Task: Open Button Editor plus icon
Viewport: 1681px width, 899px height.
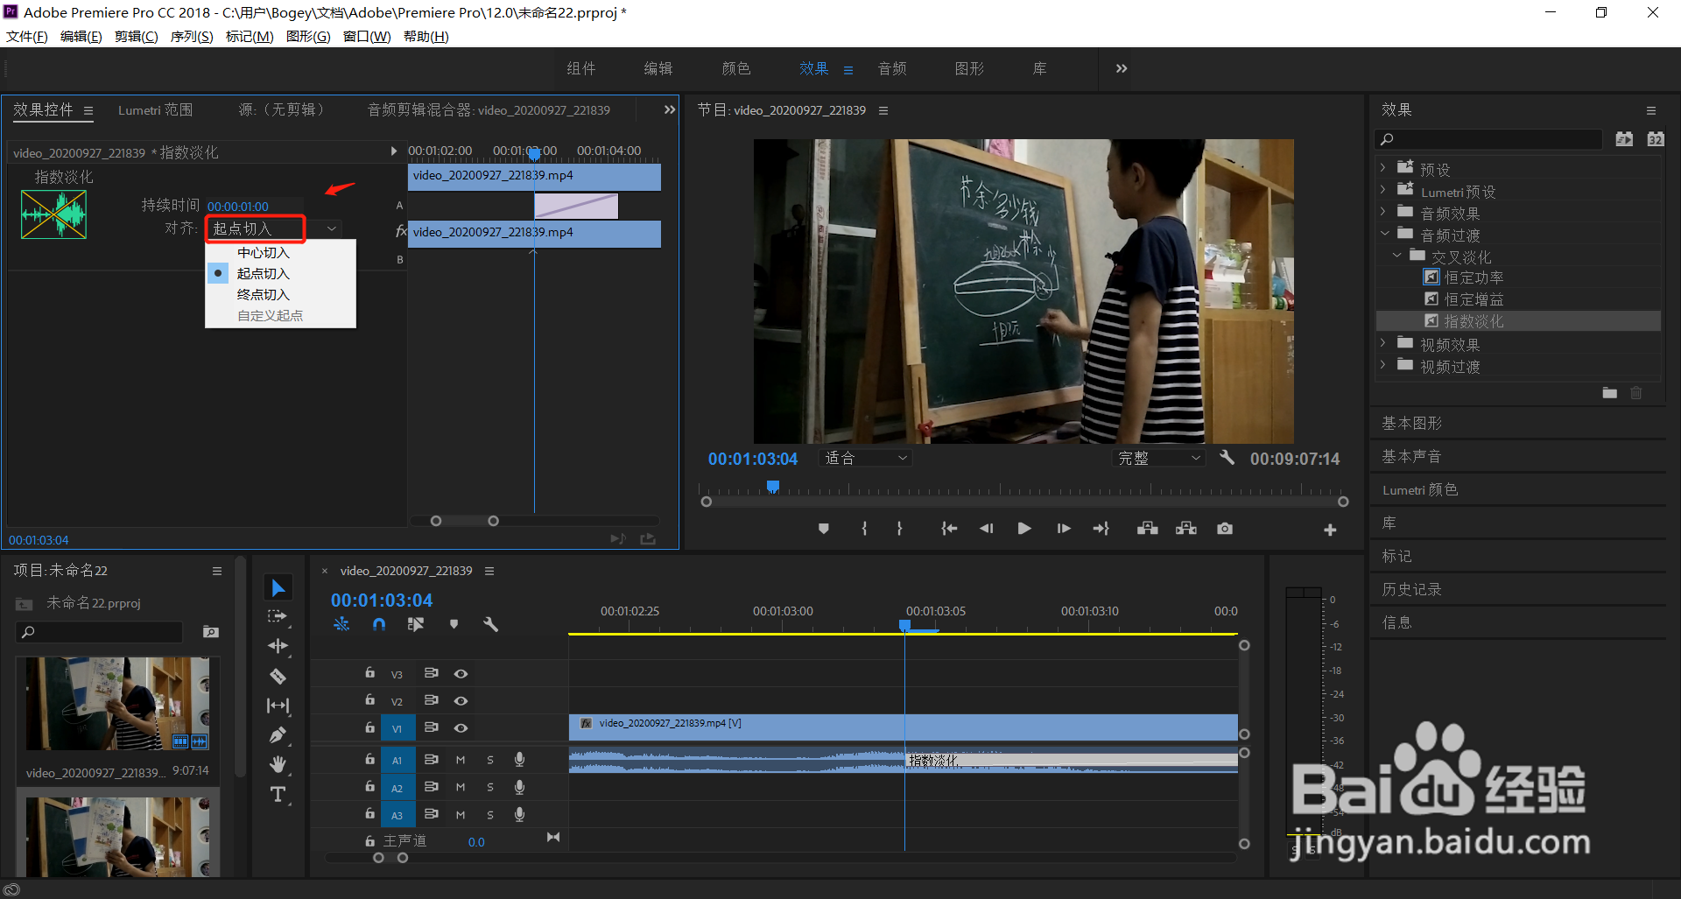Action: point(1330,530)
